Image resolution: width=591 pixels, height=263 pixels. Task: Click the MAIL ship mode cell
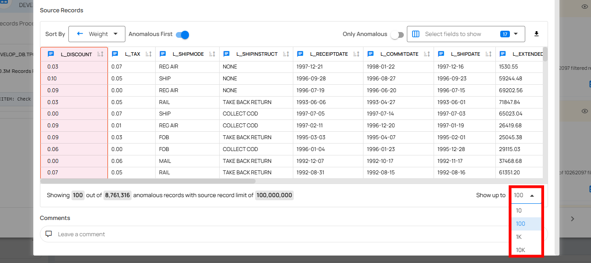click(187, 161)
